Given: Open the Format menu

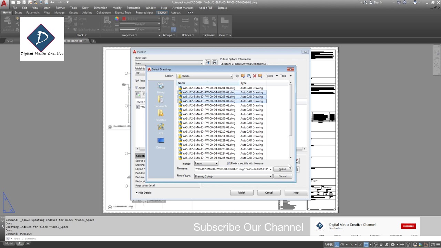Looking at the screenshot, I should (x=60, y=8).
